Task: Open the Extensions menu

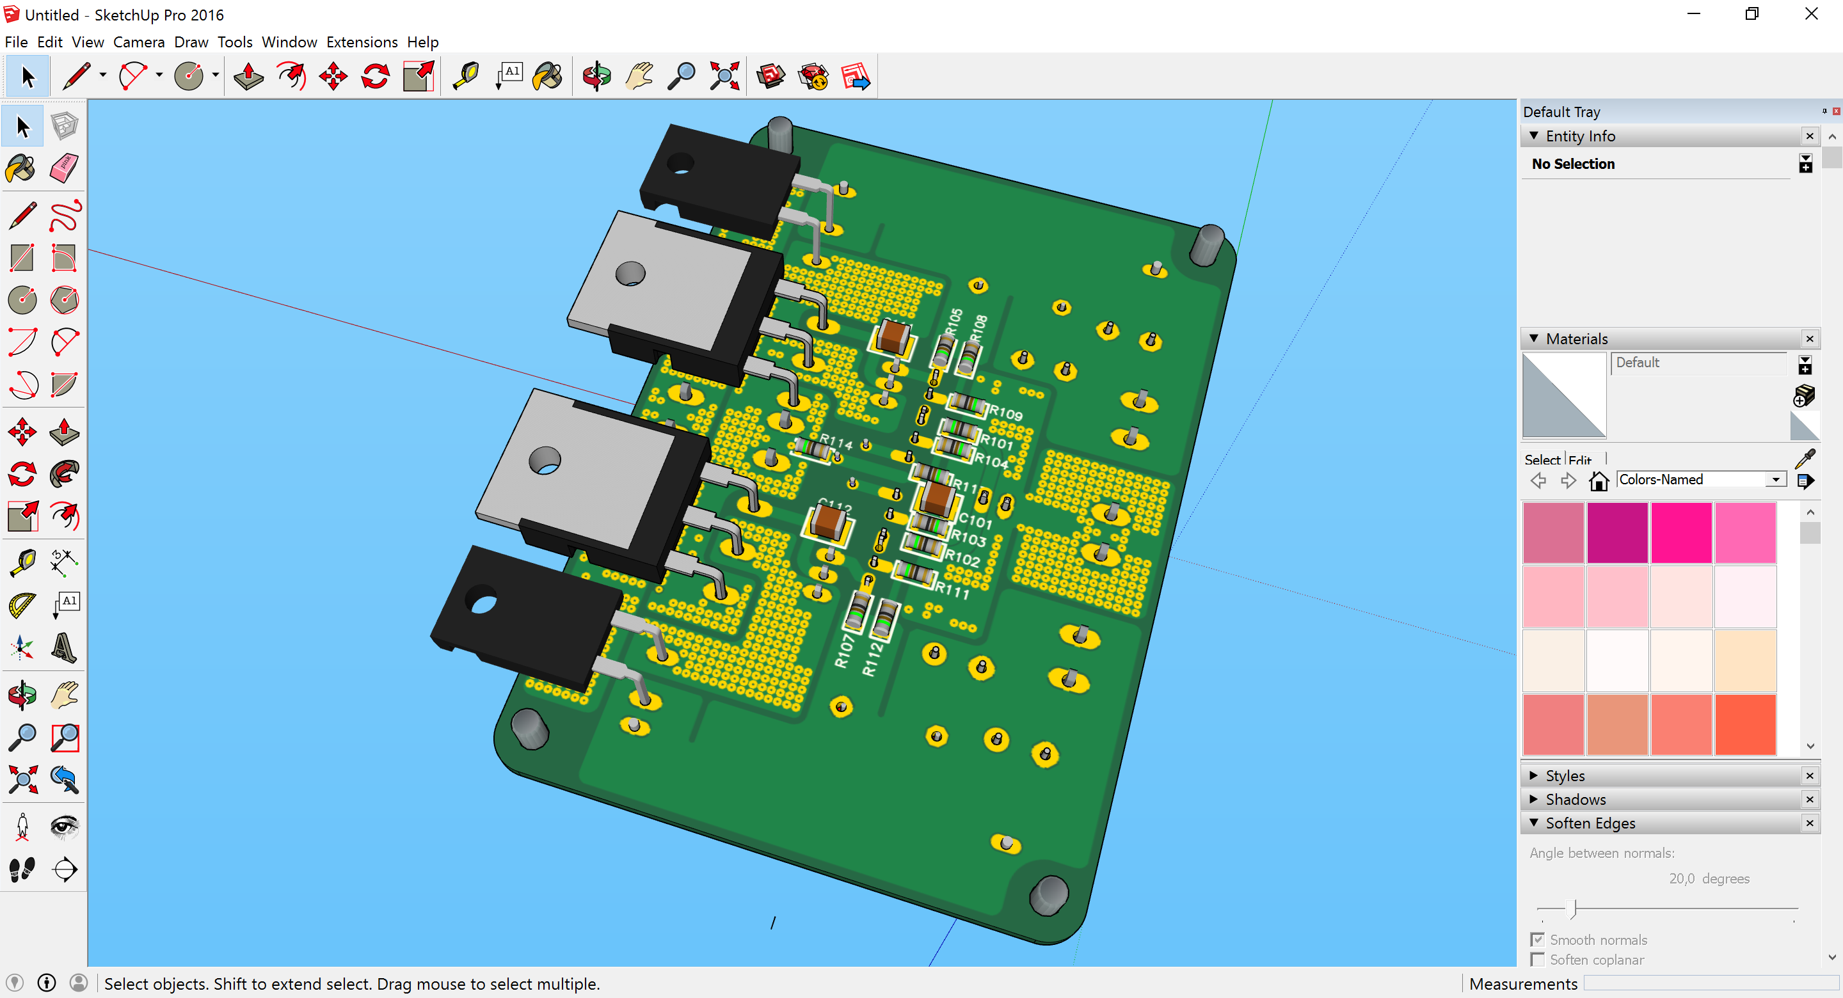Action: pos(362,42)
